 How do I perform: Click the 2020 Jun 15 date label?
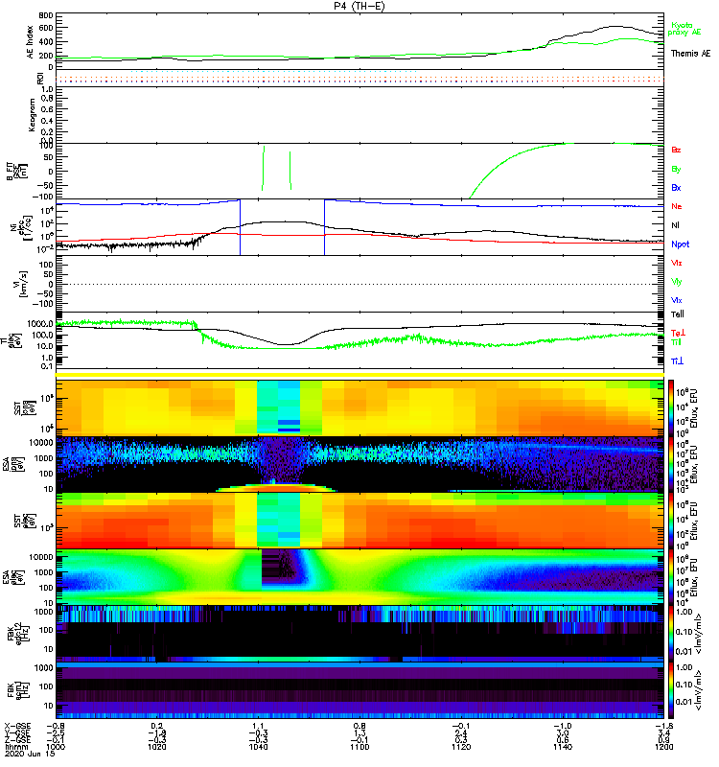pyautogui.click(x=30, y=754)
